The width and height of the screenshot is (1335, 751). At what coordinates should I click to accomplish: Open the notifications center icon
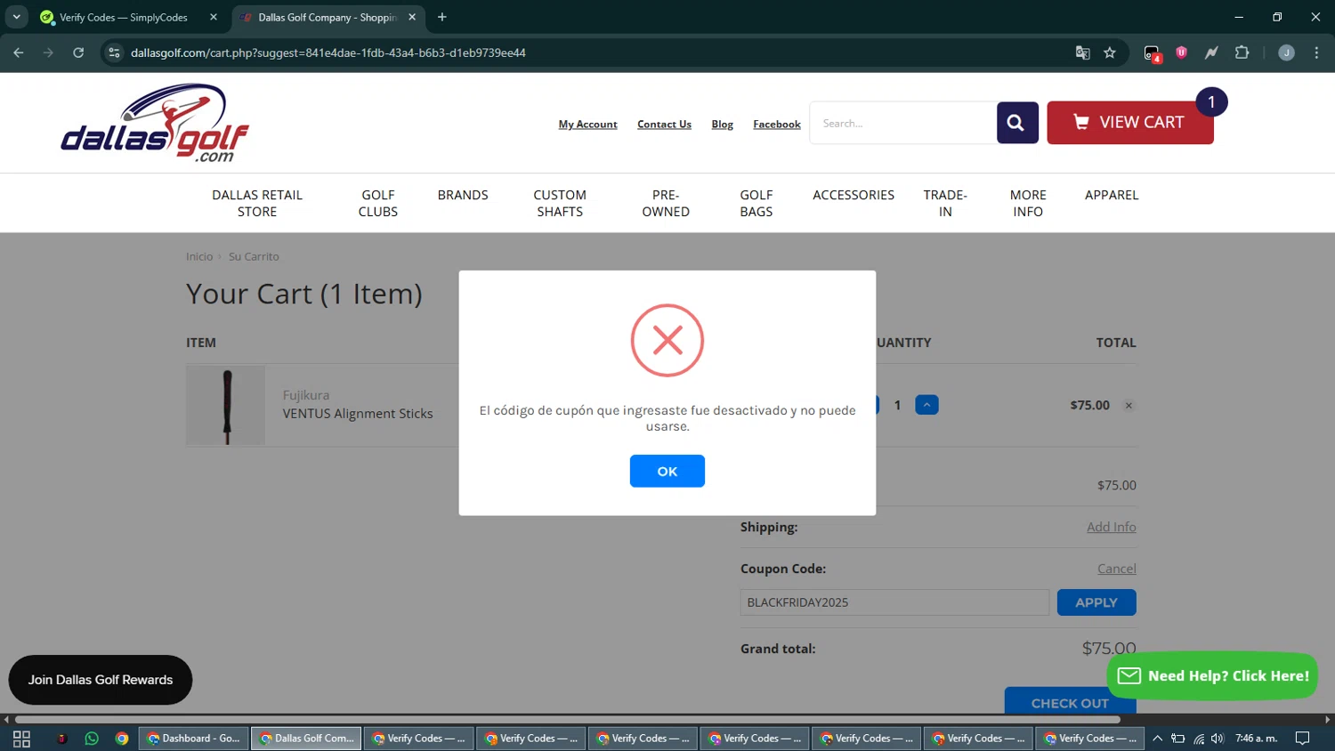pyautogui.click(x=1302, y=739)
